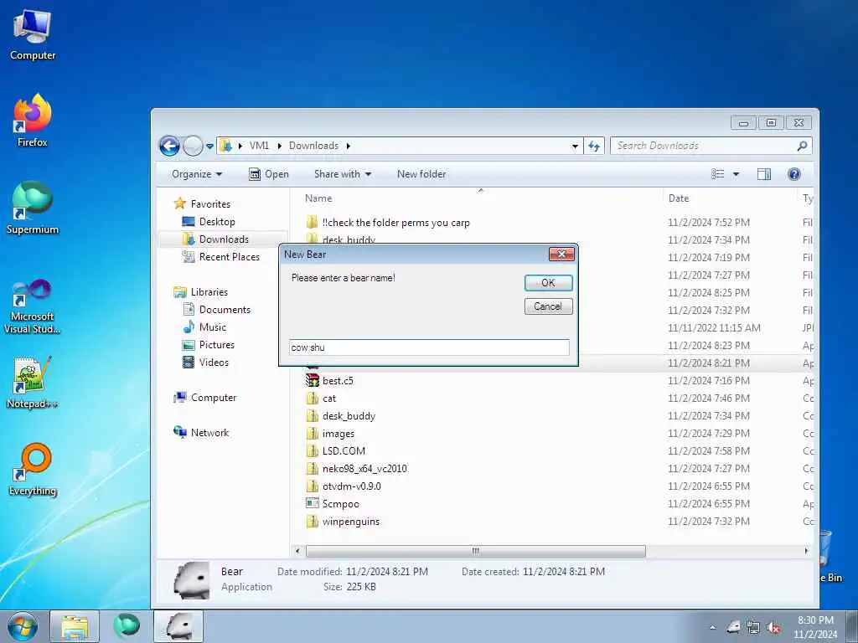Select neko98_x64_vc2010 compressed folder
Screen dimensions: 858x643
(364, 469)
